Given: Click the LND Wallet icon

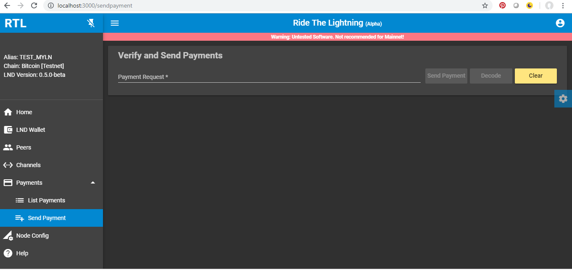Looking at the screenshot, I should coord(8,130).
